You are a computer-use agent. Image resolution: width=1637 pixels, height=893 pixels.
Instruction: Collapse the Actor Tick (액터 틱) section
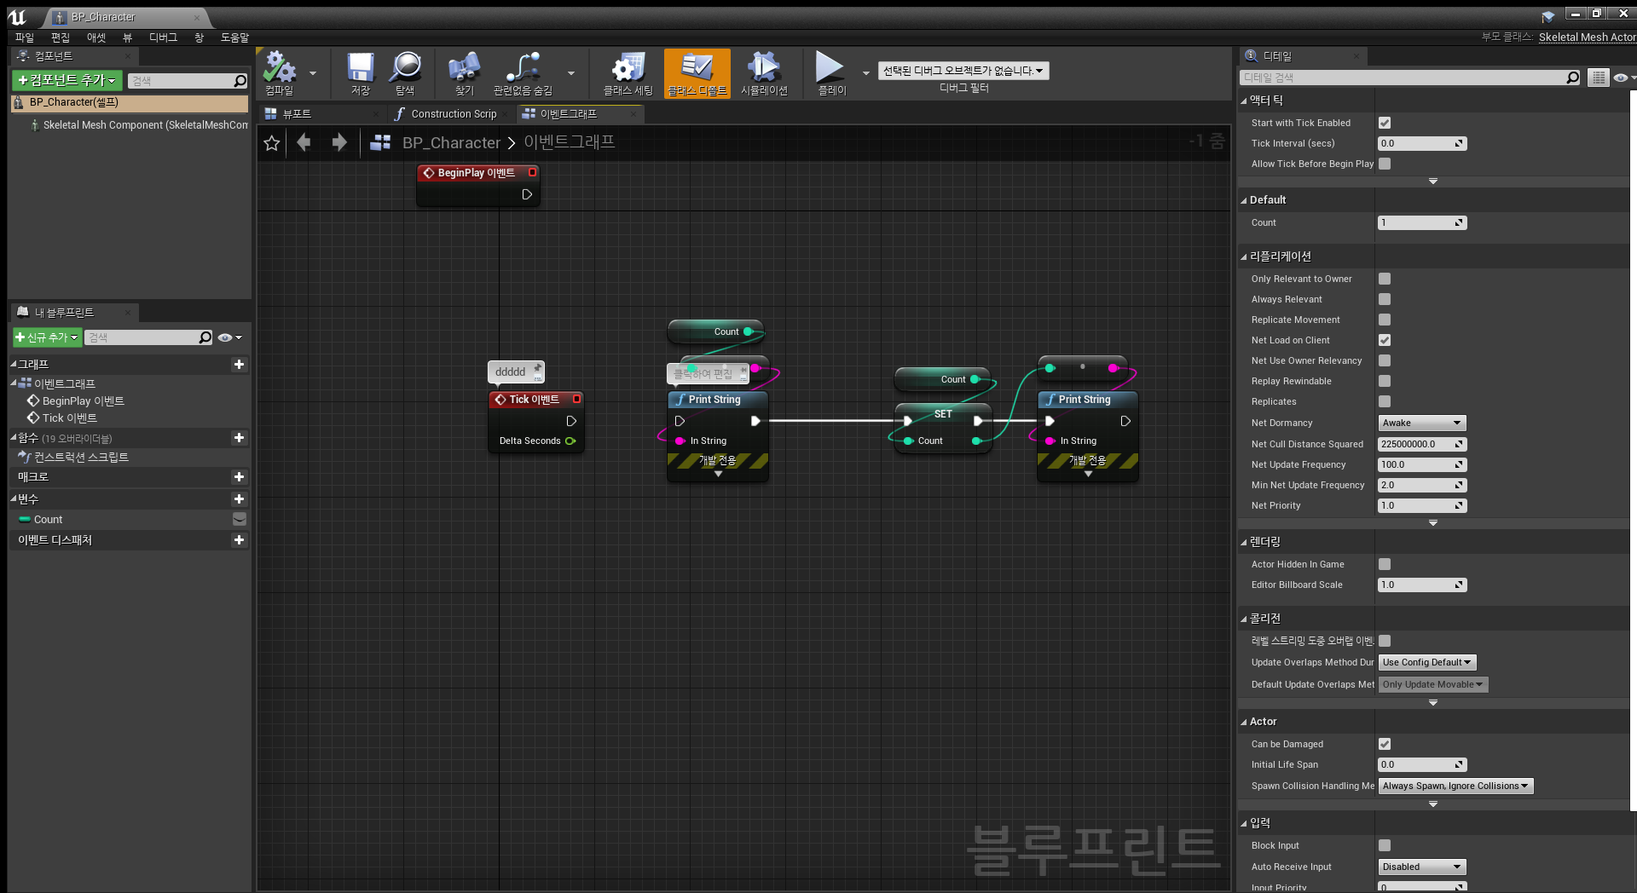pos(1244,101)
